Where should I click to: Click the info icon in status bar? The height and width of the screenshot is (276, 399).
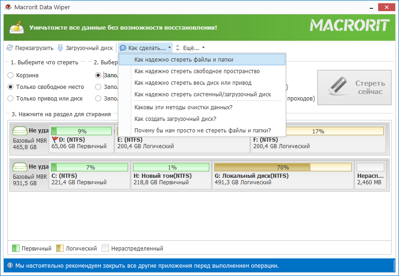click(10, 266)
